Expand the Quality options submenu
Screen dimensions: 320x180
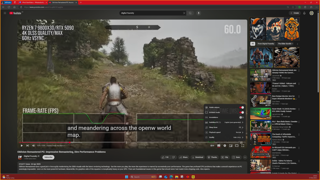(x=224, y=137)
